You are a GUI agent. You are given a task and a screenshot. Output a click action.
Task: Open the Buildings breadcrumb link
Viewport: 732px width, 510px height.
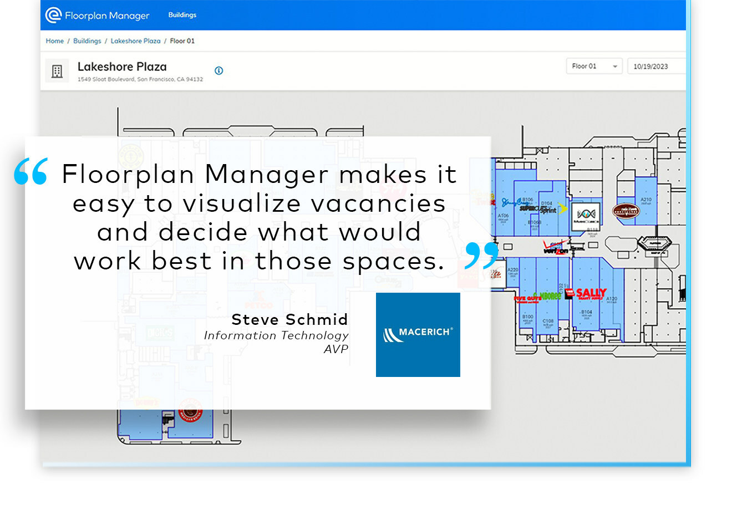pyautogui.click(x=87, y=41)
